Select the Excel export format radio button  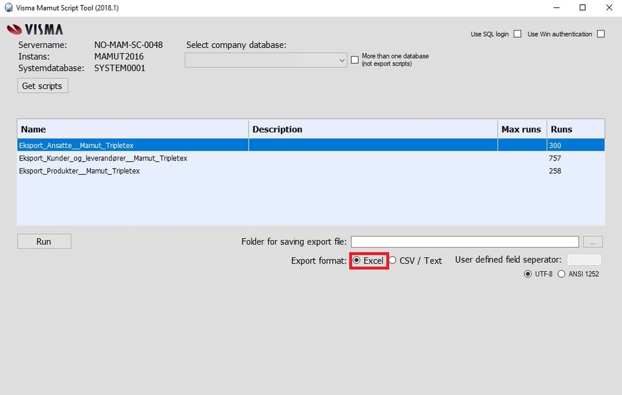357,260
